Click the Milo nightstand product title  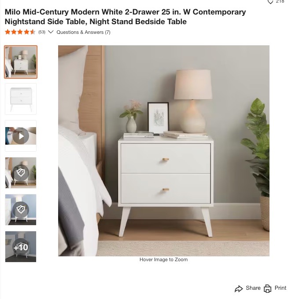point(125,17)
